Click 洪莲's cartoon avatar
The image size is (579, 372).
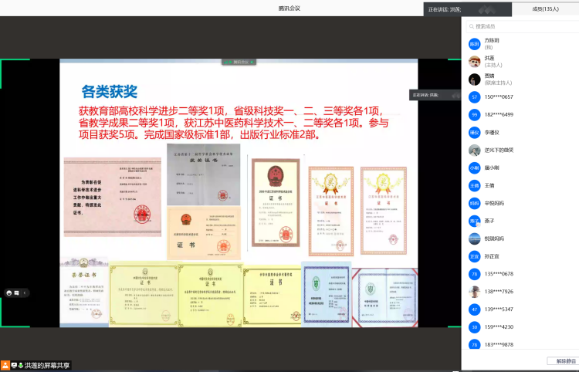[475, 62]
